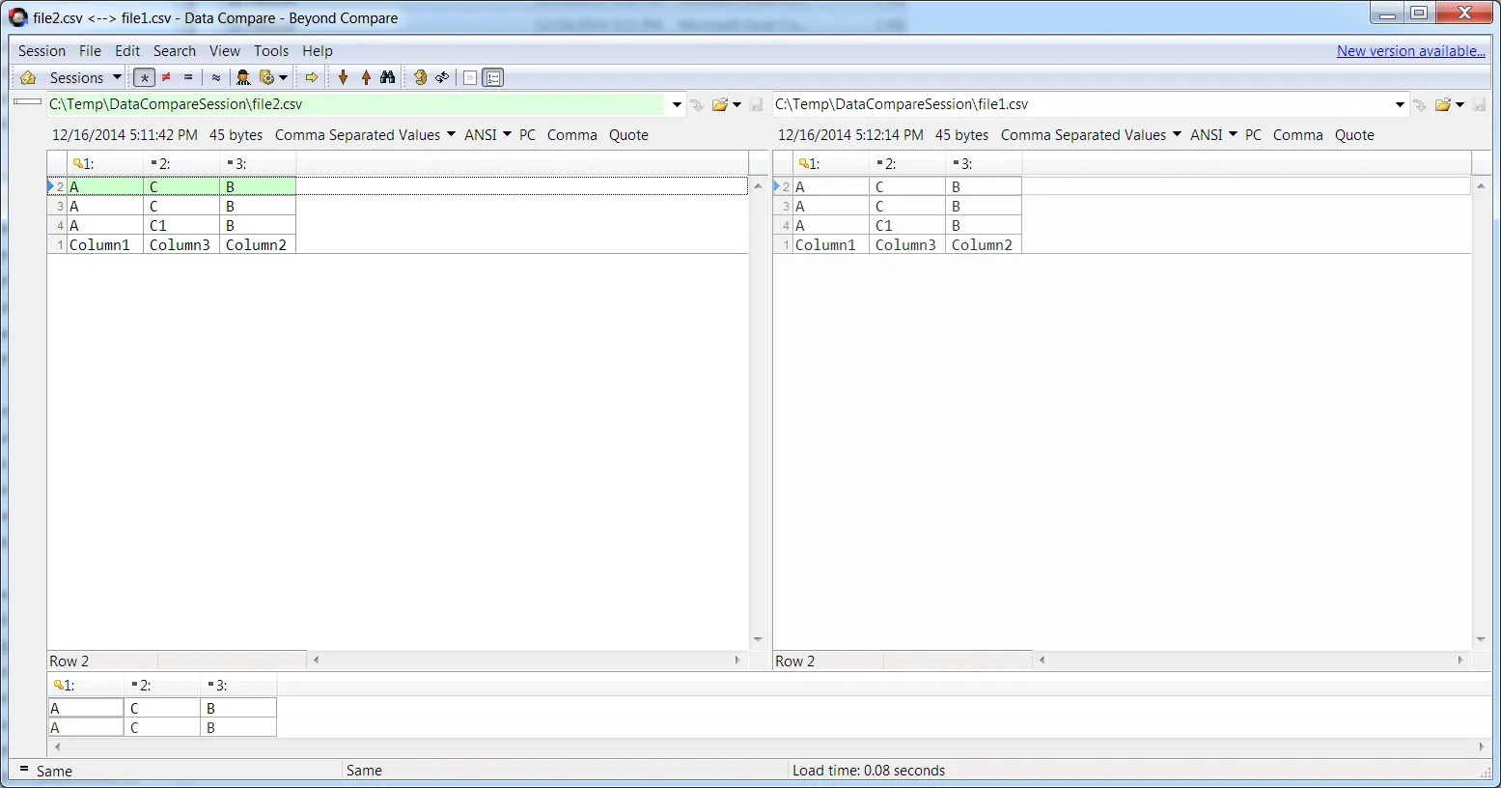
Task: Click right pane key column 1 header
Action: (x=831, y=164)
